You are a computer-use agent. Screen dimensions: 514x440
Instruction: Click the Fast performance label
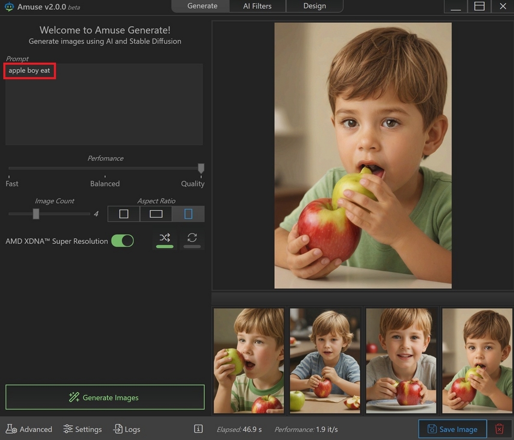[12, 183]
